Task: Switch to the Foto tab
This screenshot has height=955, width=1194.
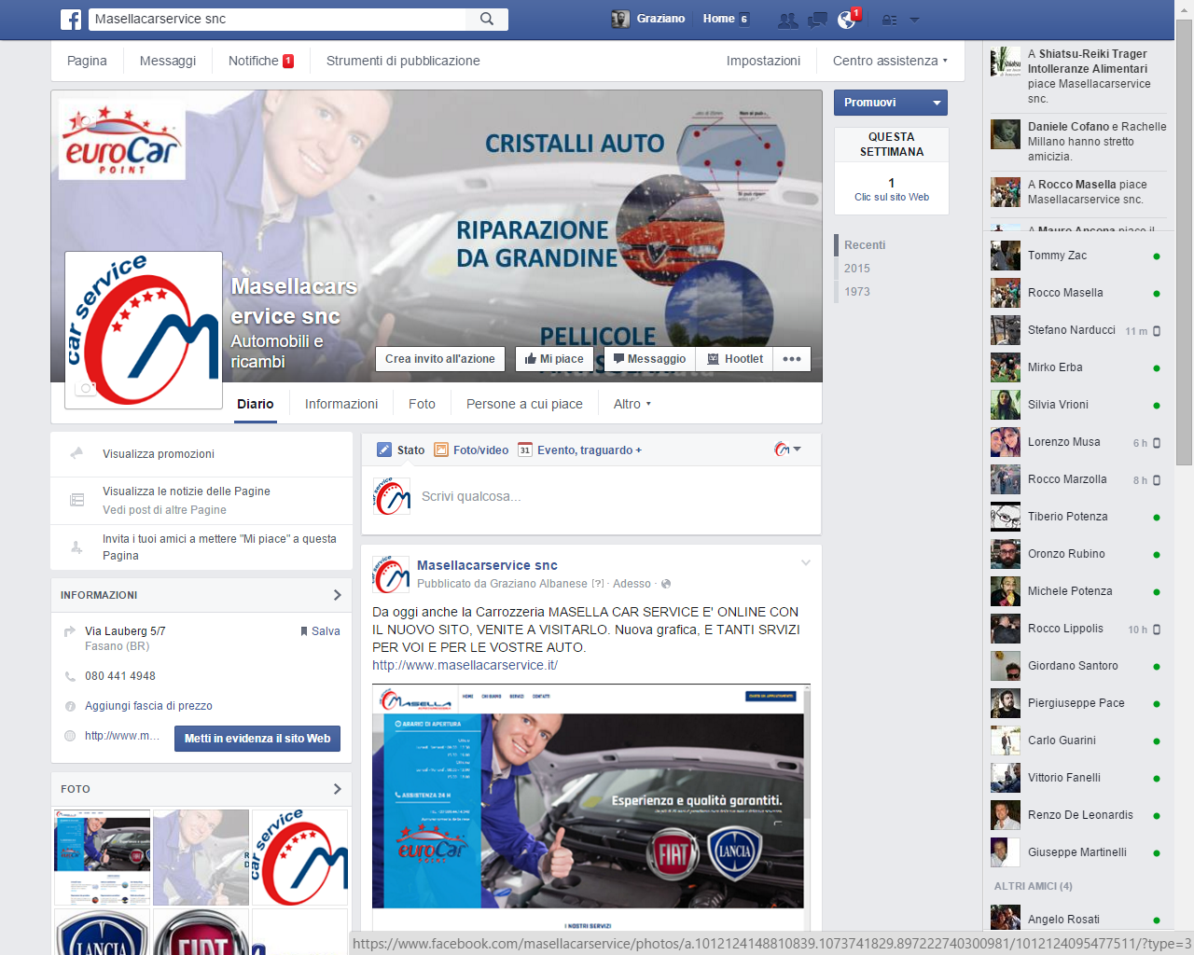Action: 422,404
